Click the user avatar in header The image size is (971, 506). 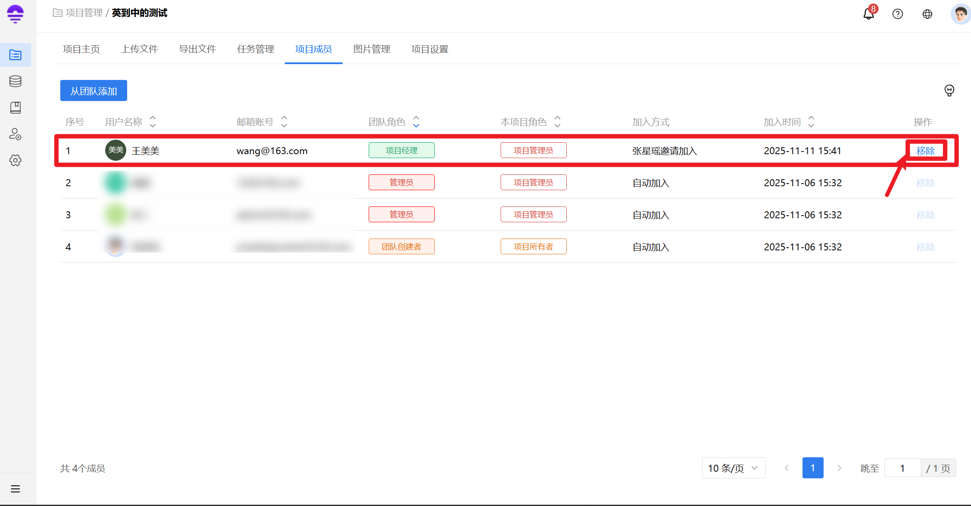pos(960,14)
